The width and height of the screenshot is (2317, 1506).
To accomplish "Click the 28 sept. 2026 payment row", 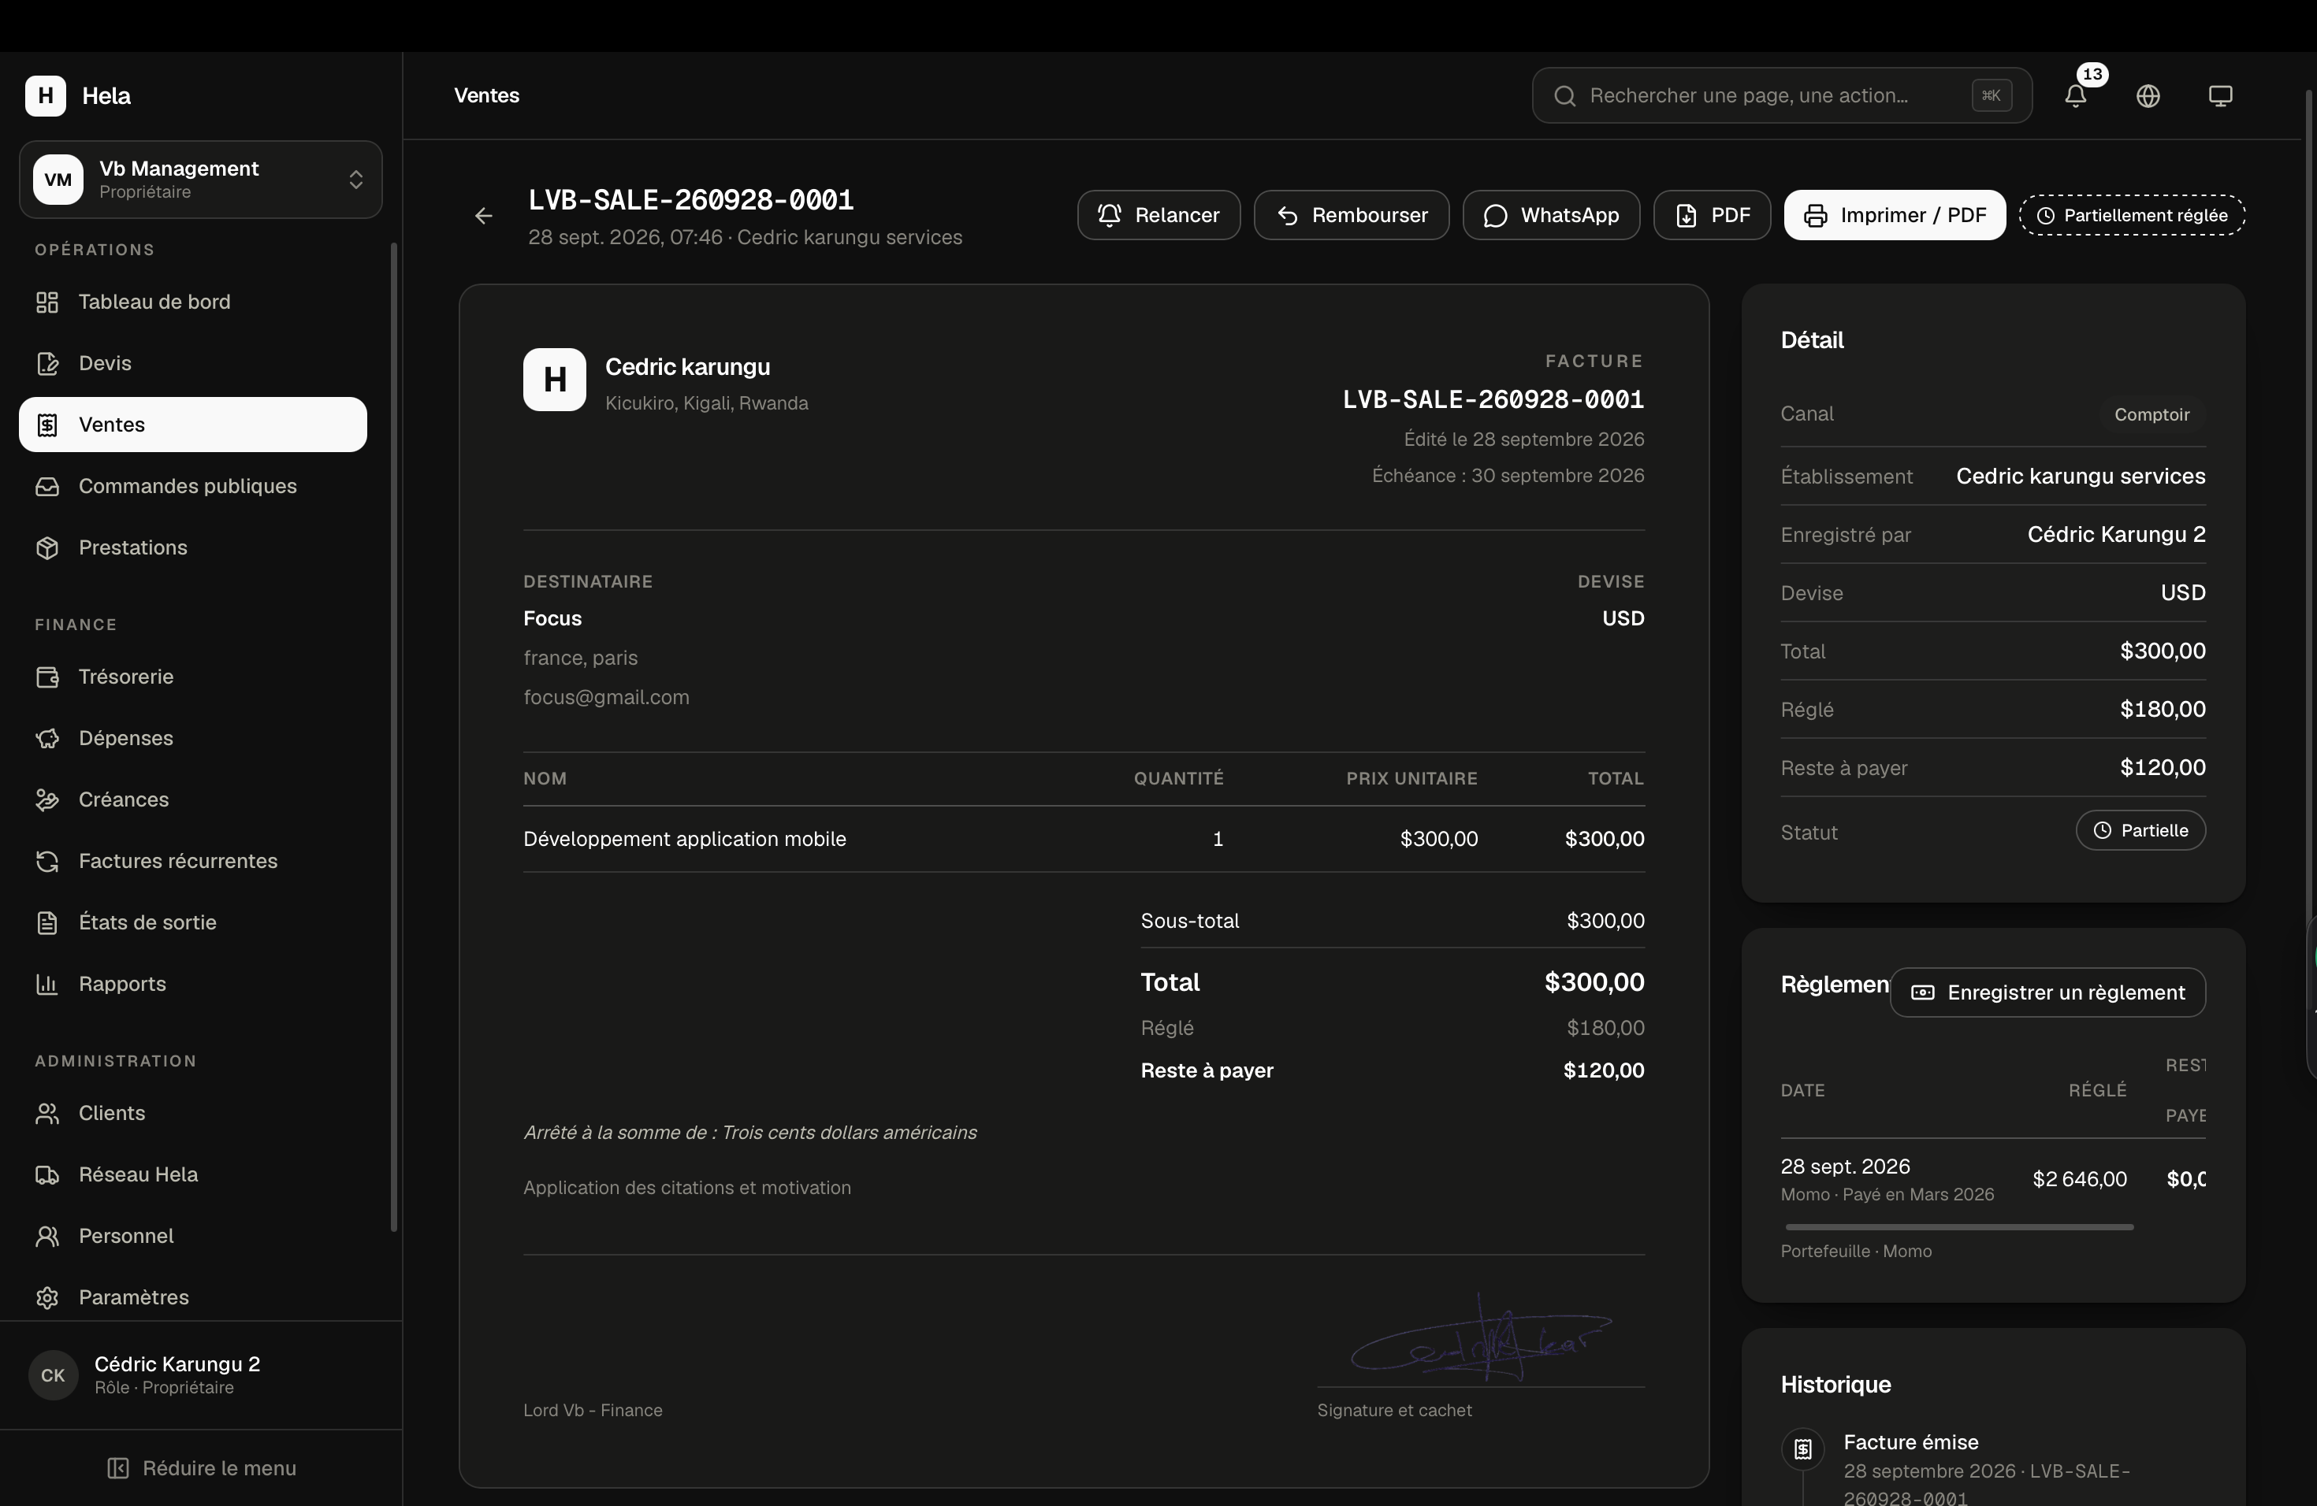I will point(1993,1179).
